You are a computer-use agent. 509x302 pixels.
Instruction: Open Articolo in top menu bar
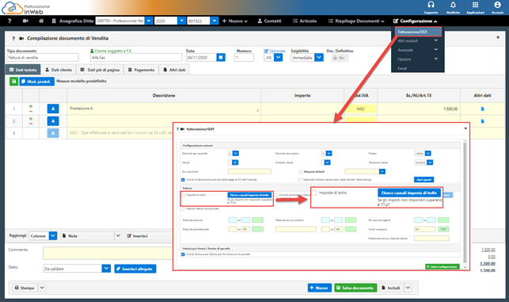[x=305, y=21]
